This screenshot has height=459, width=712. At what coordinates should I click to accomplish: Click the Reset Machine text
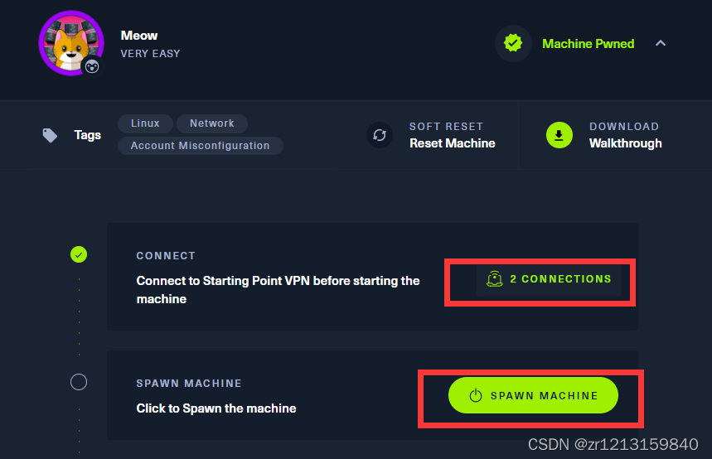tap(453, 143)
